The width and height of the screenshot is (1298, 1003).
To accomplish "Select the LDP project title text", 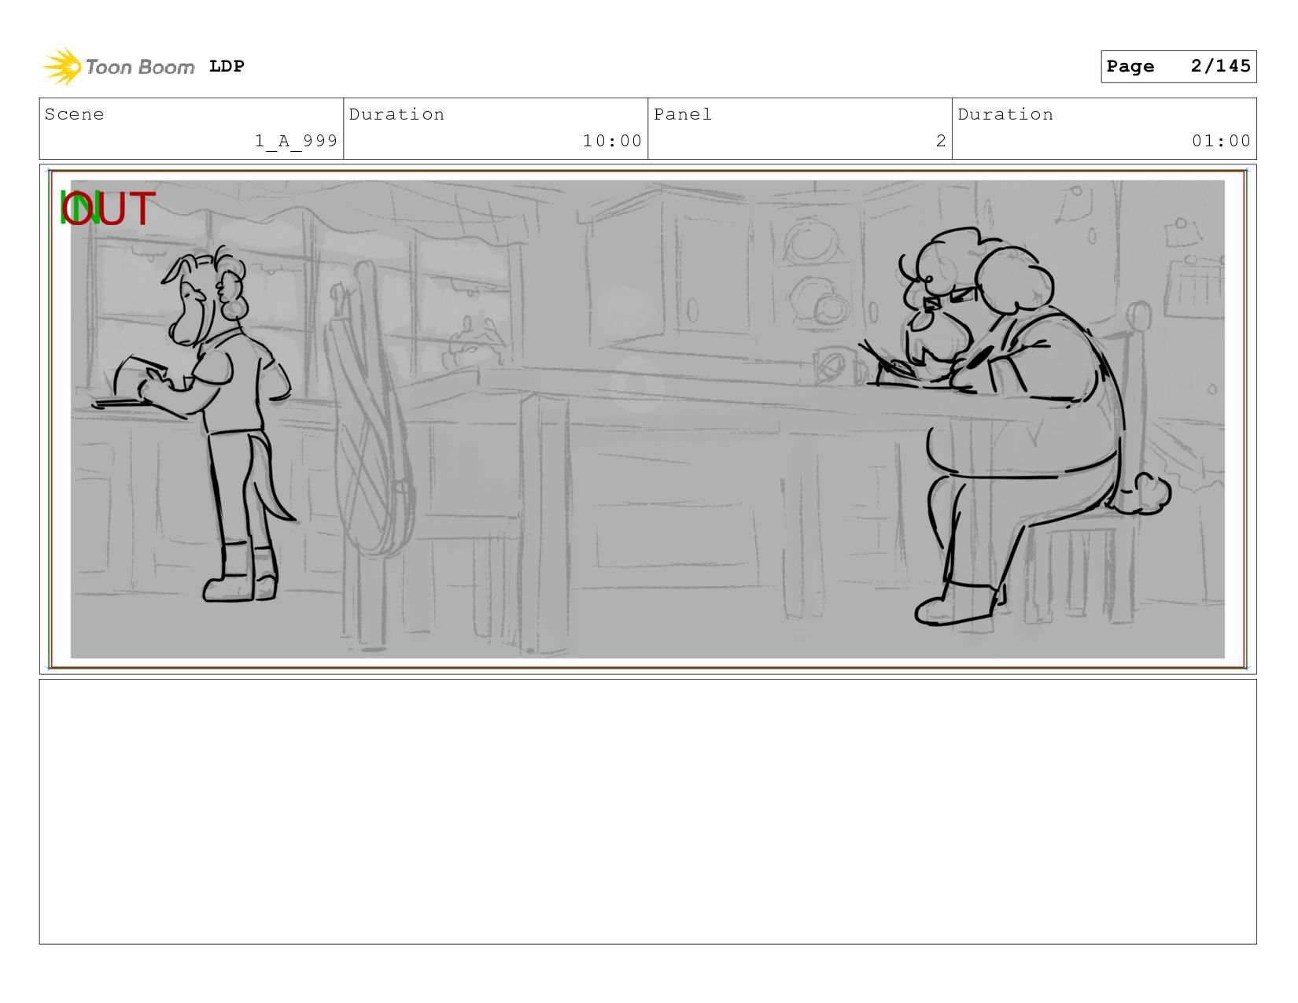I will pyautogui.click(x=227, y=66).
